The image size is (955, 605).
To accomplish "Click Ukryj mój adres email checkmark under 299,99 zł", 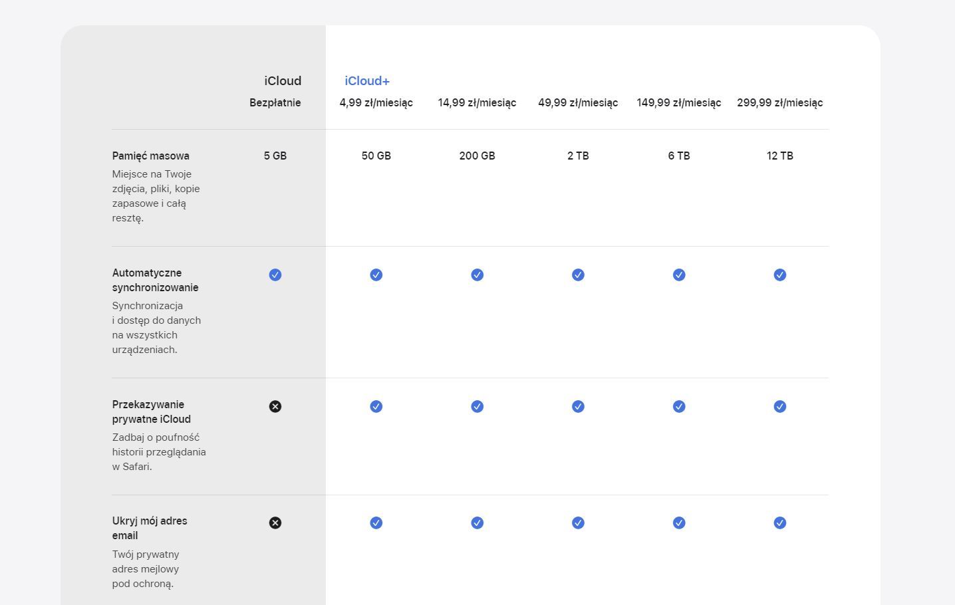I will (780, 523).
